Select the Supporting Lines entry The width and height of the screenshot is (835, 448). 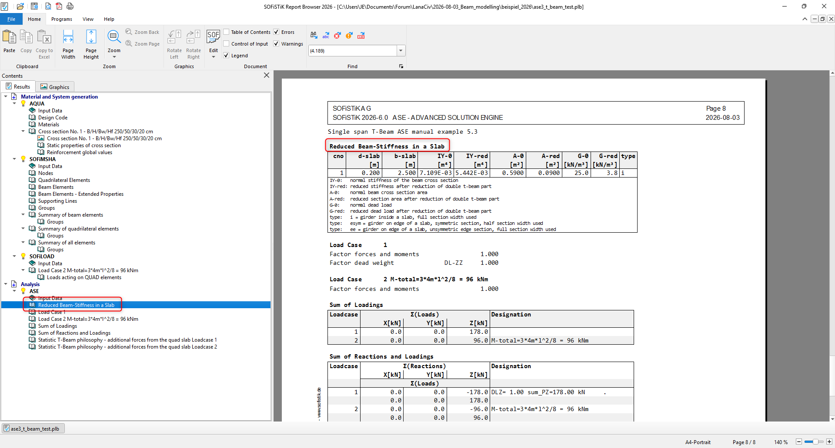tap(57, 201)
